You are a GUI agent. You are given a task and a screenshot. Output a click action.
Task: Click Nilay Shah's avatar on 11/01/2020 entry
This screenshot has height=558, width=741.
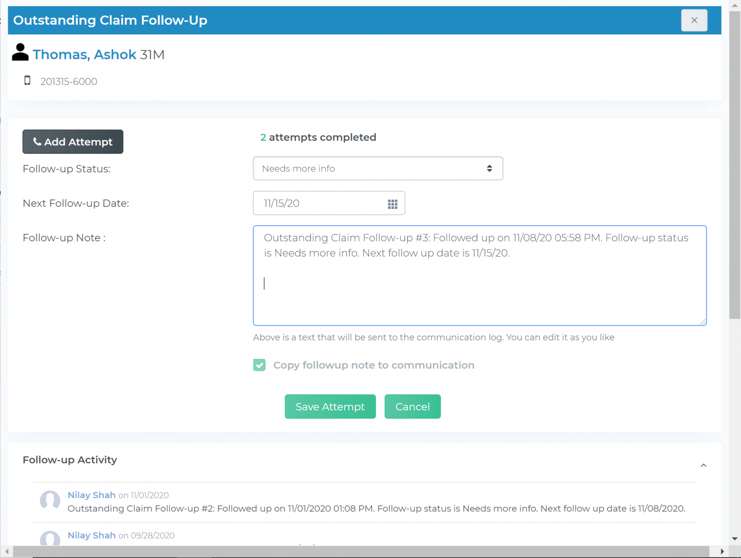coord(50,501)
